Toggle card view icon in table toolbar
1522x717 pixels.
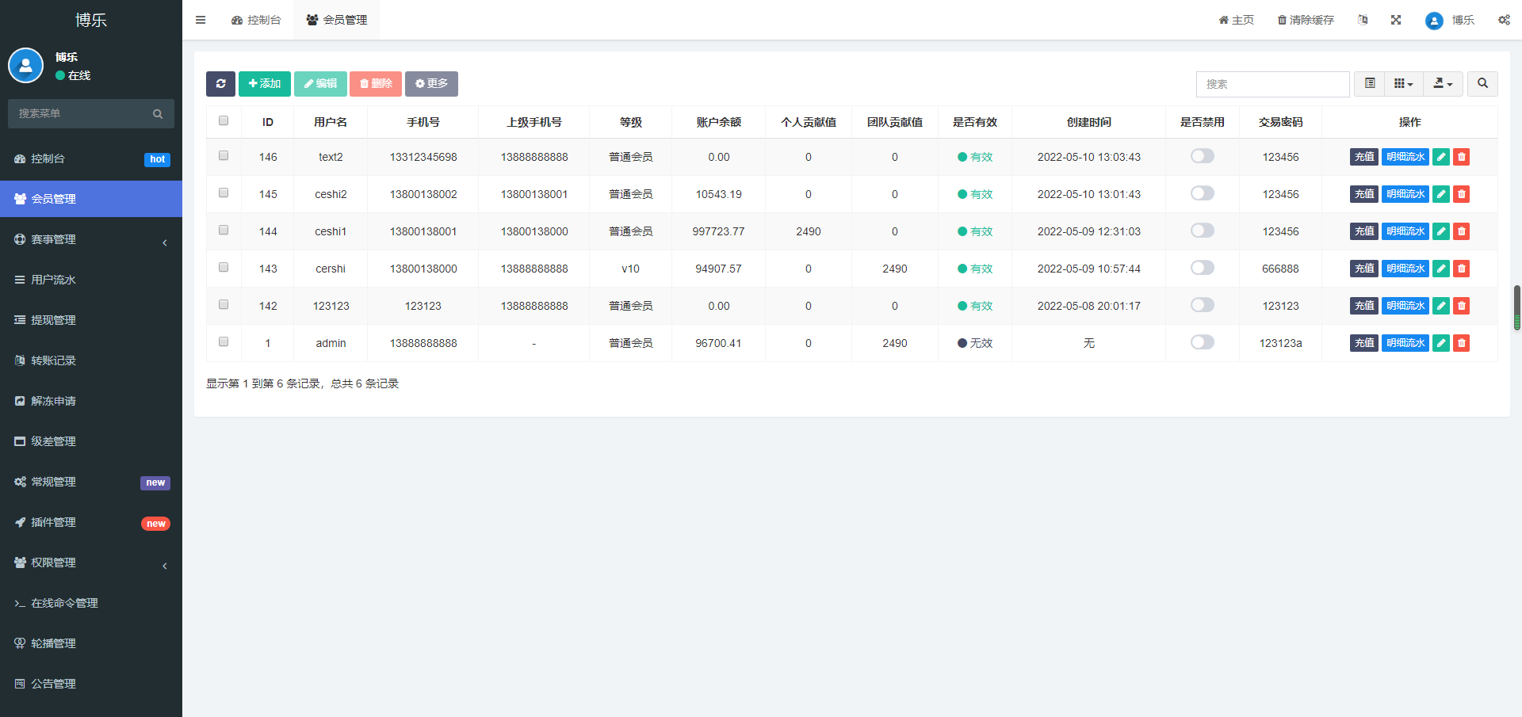pyautogui.click(x=1370, y=84)
